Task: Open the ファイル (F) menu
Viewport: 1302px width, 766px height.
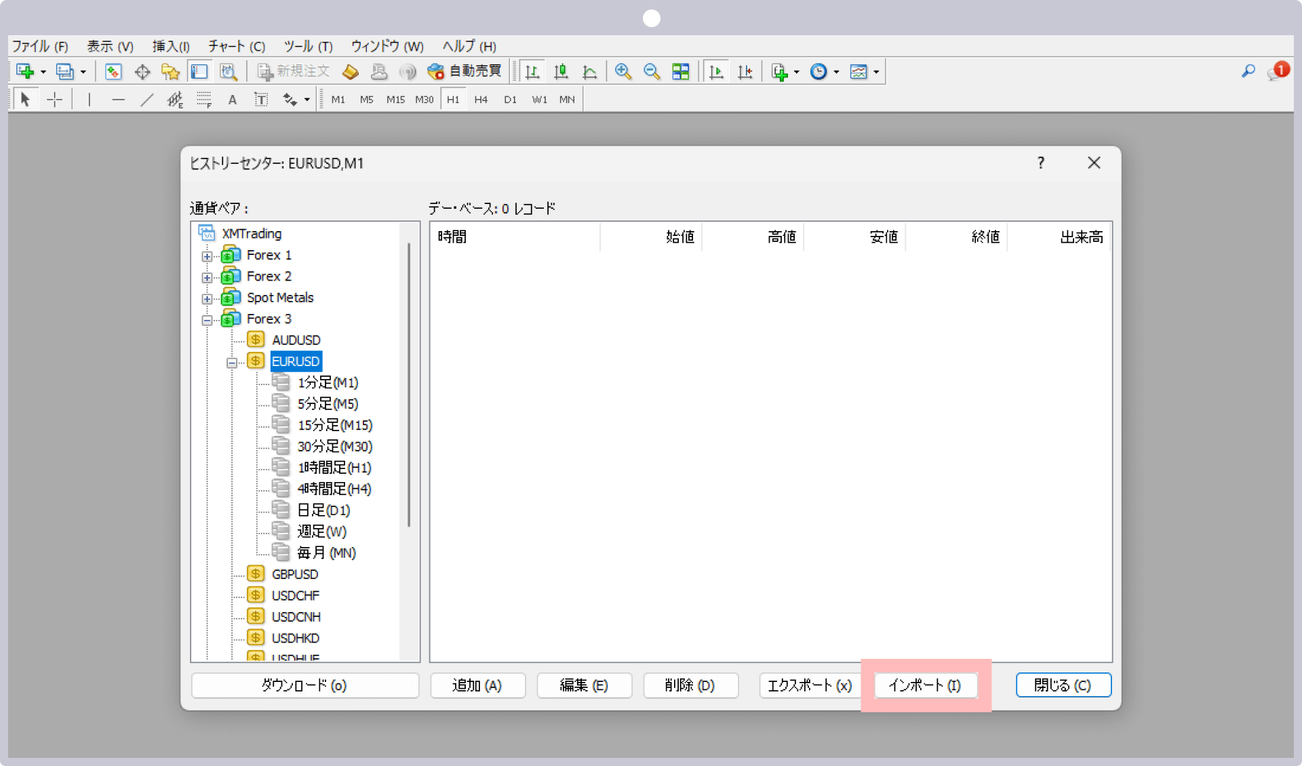Action: click(40, 46)
